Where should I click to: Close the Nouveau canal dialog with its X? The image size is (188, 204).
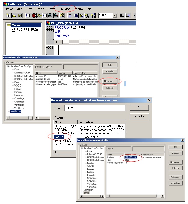pyautogui.click(x=149, y=100)
